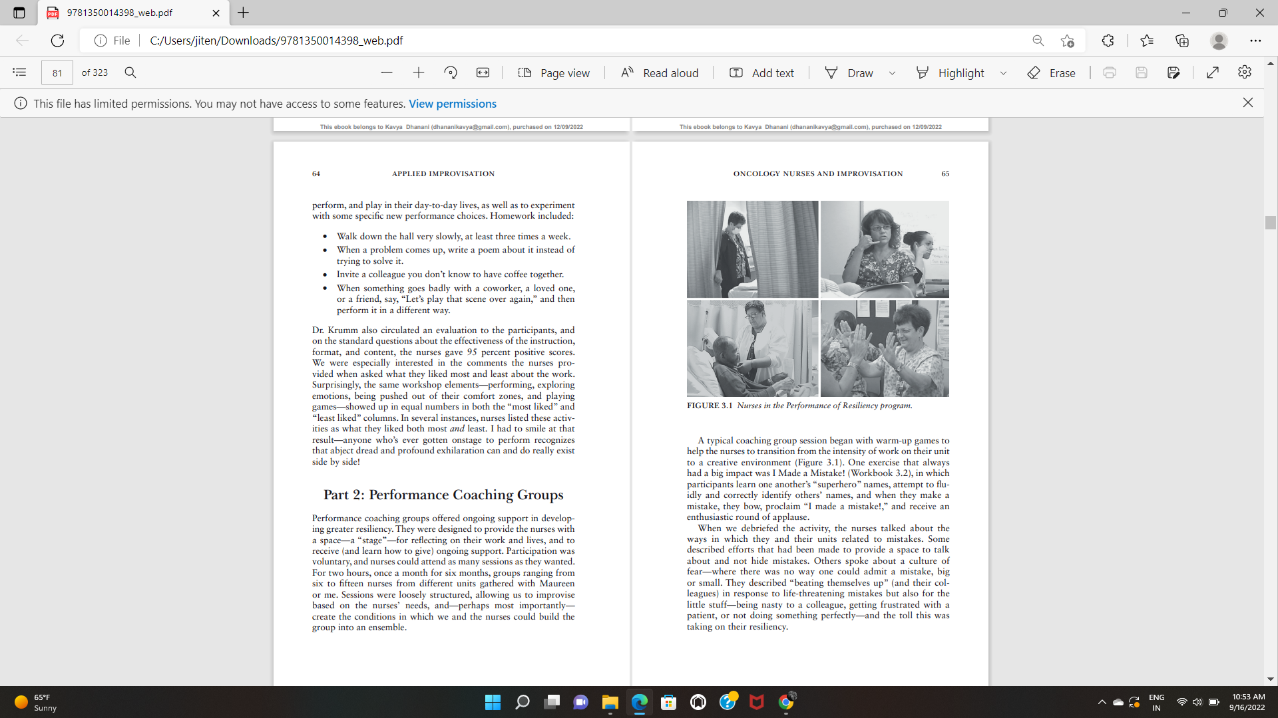
Task: Open File Explorer from the taskbar
Action: 610,702
